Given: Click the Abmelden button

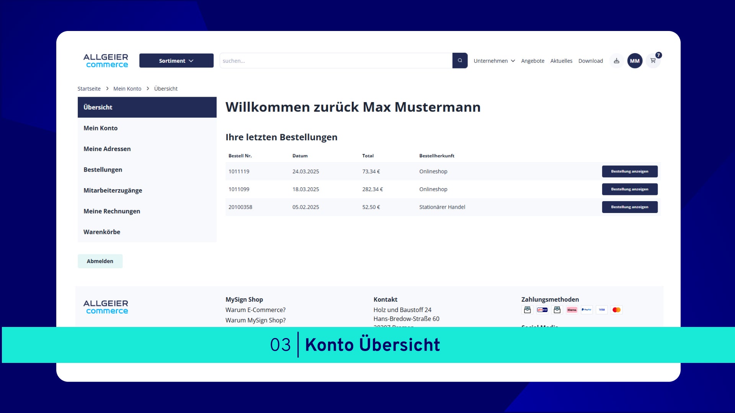Looking at the screenshot, I should [100, 261].
